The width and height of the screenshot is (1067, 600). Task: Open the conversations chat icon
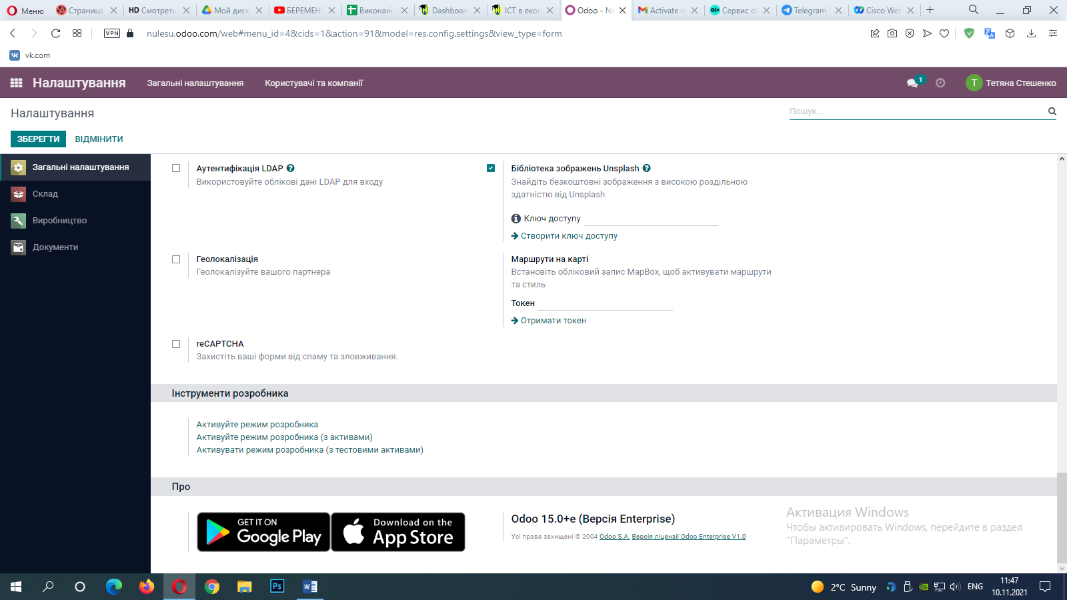(x=912, y=83)
